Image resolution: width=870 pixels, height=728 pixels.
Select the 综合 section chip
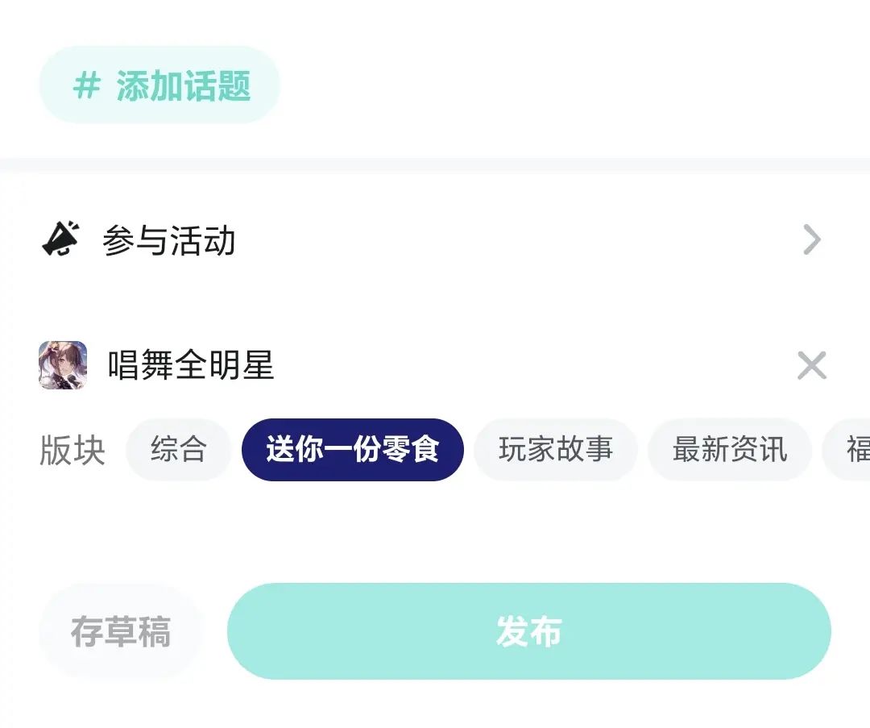[178, 450]
